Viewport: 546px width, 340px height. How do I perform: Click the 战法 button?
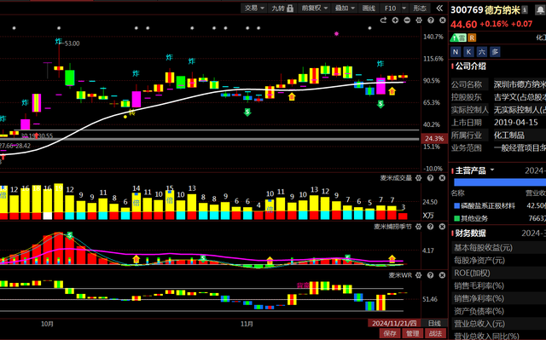(435, 333)
